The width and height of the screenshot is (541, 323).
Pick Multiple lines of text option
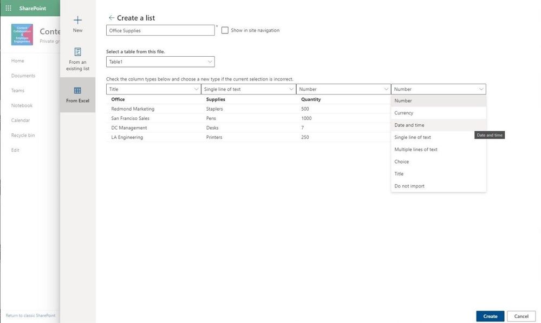click(416, 150)
